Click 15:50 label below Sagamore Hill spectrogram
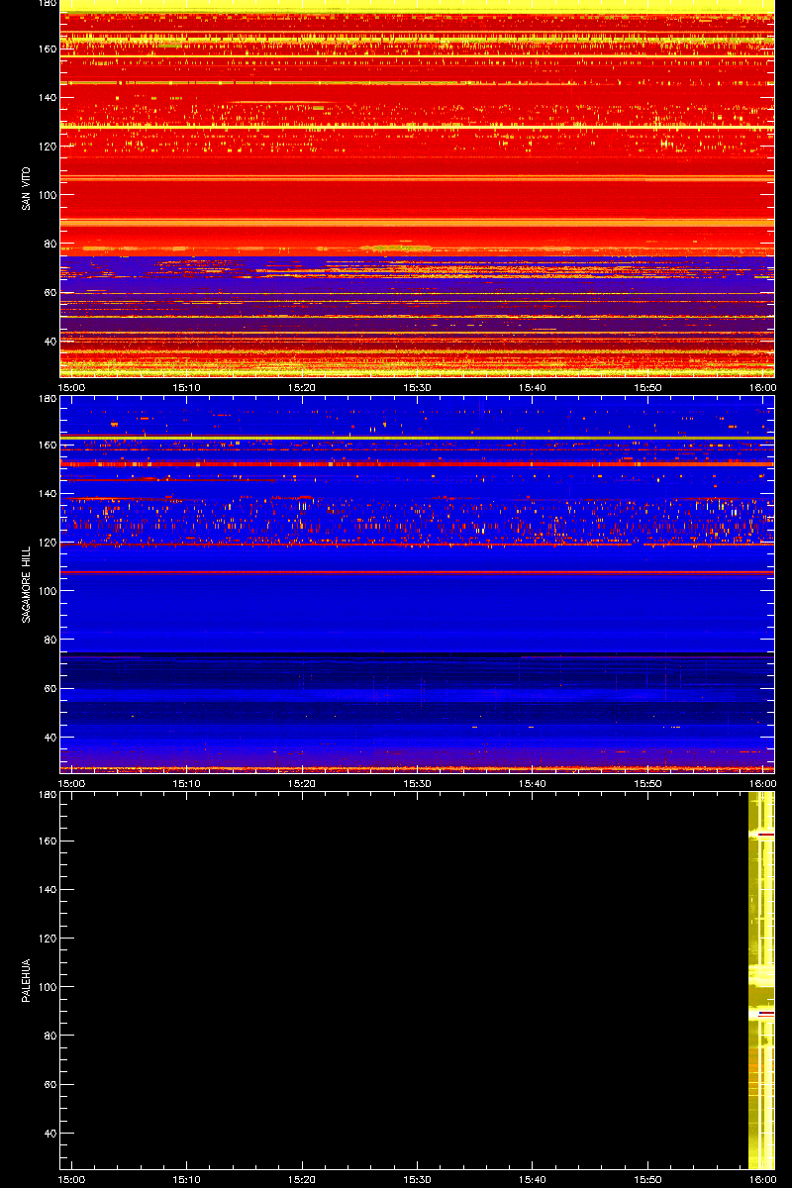The height and width of the screenshot is (1188, 792). (x=647, y=784)
